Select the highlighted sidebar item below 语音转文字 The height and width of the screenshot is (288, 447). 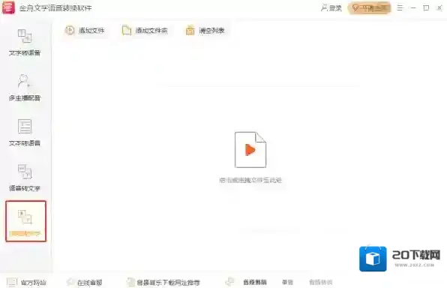coord(25,221)
